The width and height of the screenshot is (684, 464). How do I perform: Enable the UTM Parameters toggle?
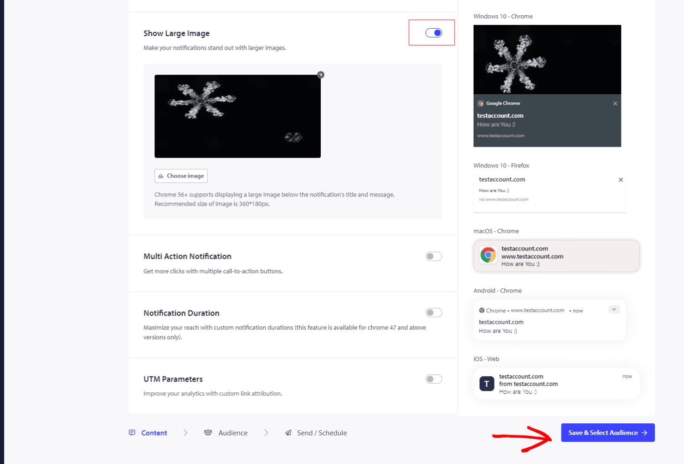coord(434,379)
